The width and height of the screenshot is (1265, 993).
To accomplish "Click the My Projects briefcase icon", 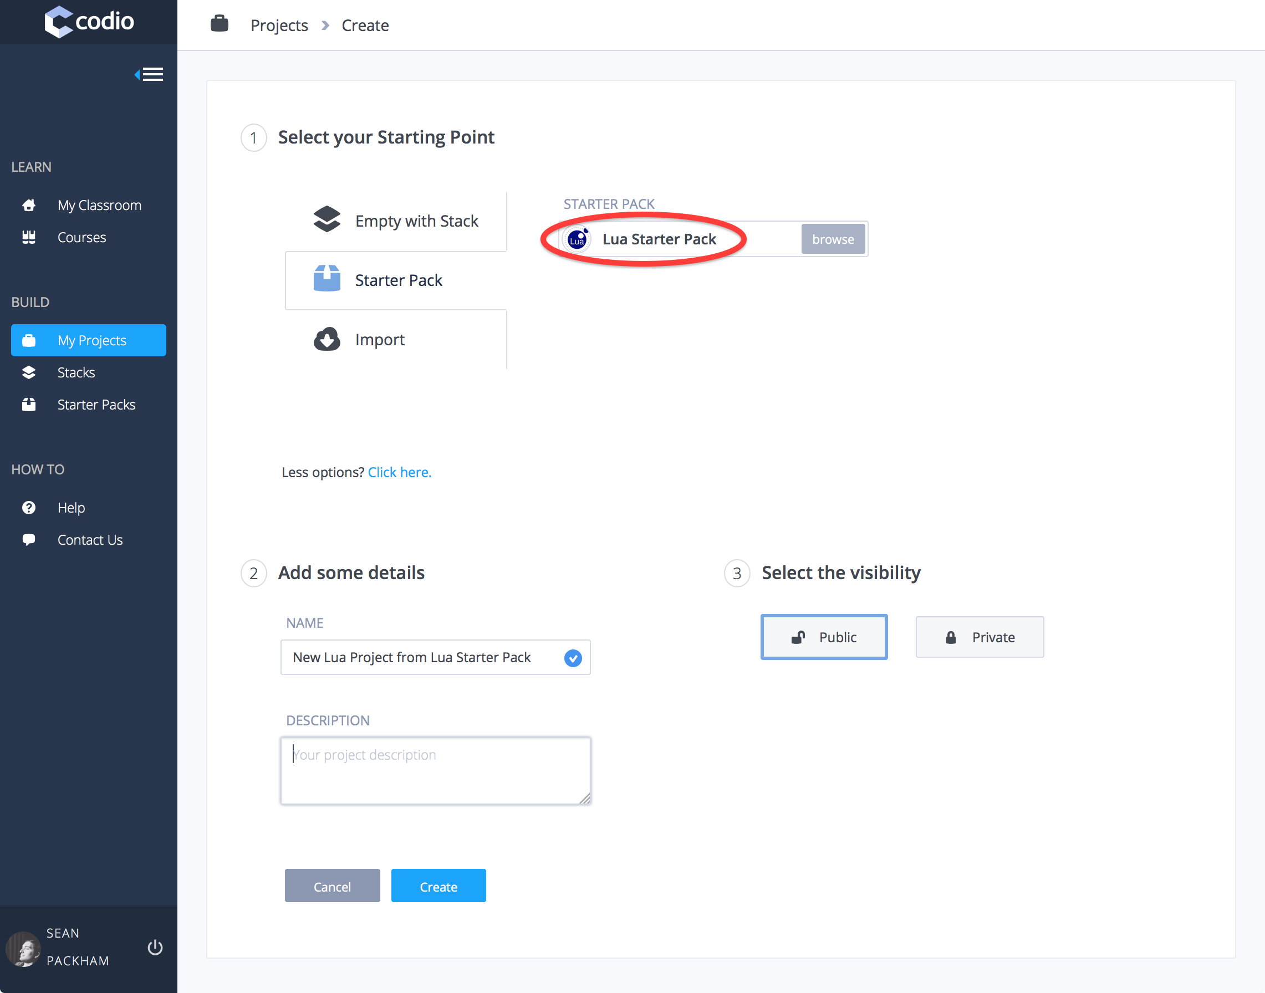I will 28,340.
